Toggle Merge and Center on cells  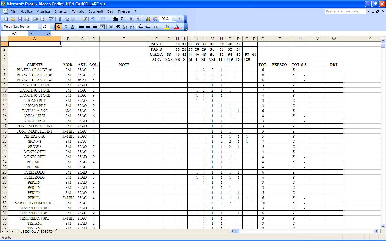(103, 27)
